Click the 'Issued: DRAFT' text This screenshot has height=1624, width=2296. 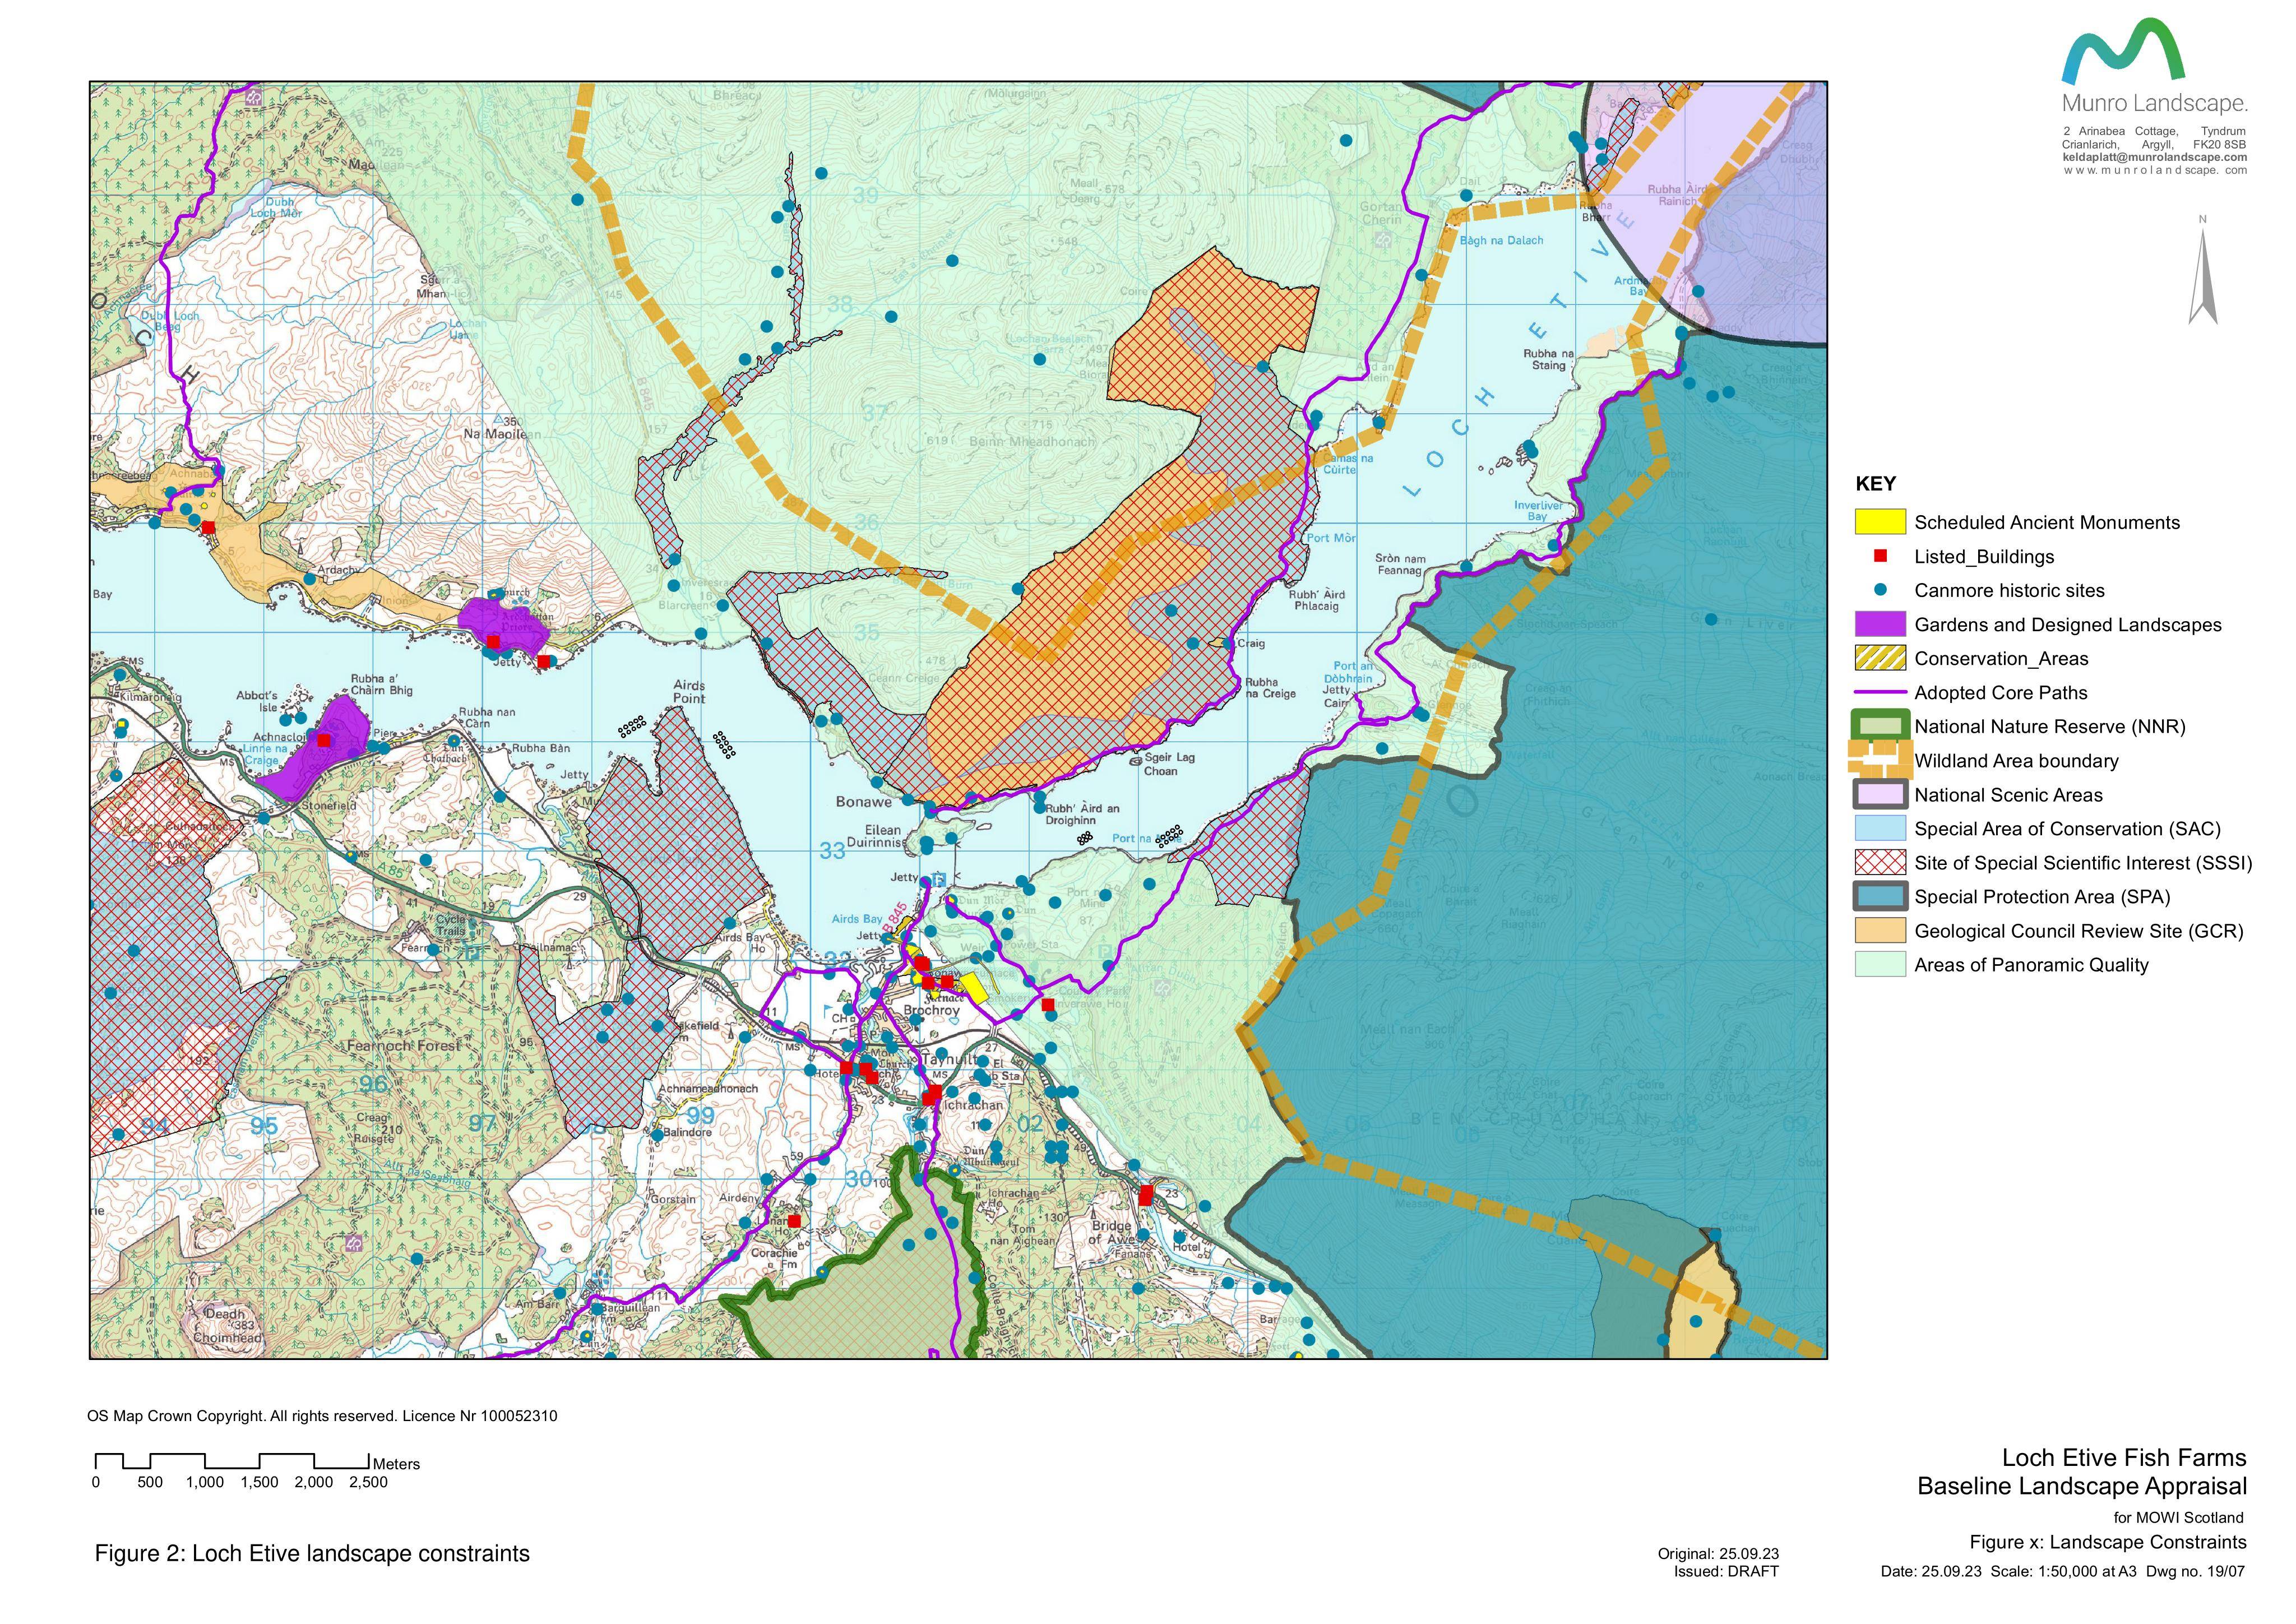pyautogui.click(x=1726, y=1572)
